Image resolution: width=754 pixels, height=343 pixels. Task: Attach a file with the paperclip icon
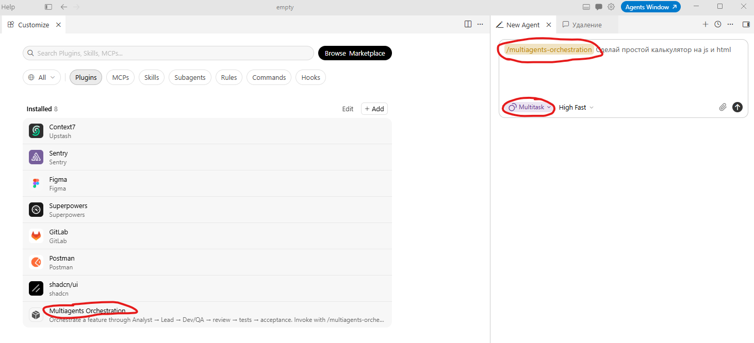coord(723,107)
